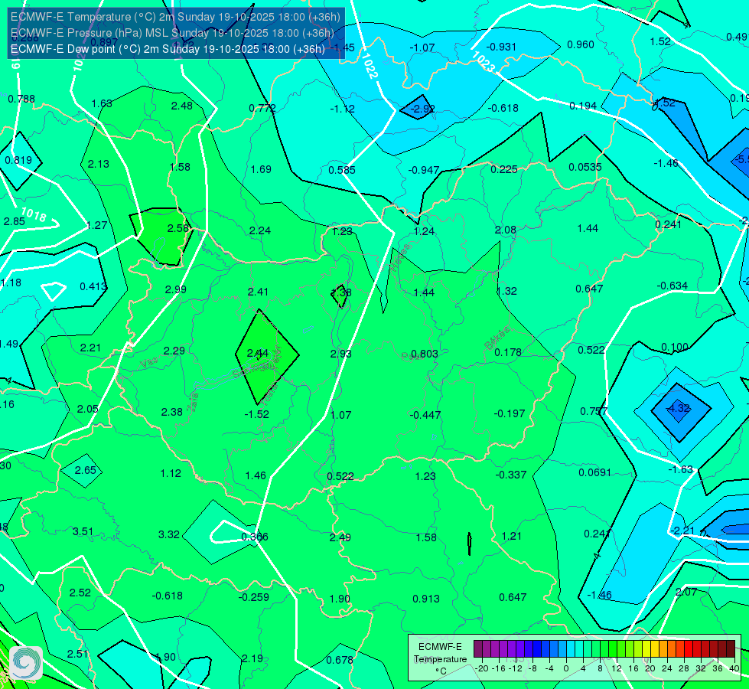The height and width of the screenshot is (689, 749).
Task: Click the 2.58 dew point value
Action: tap(178, 228)
